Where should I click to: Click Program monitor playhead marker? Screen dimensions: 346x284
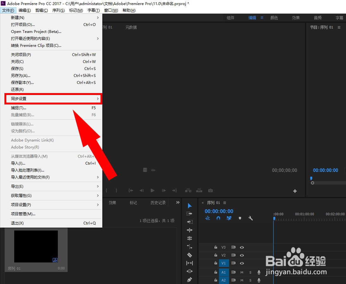[x=311, y=178]
